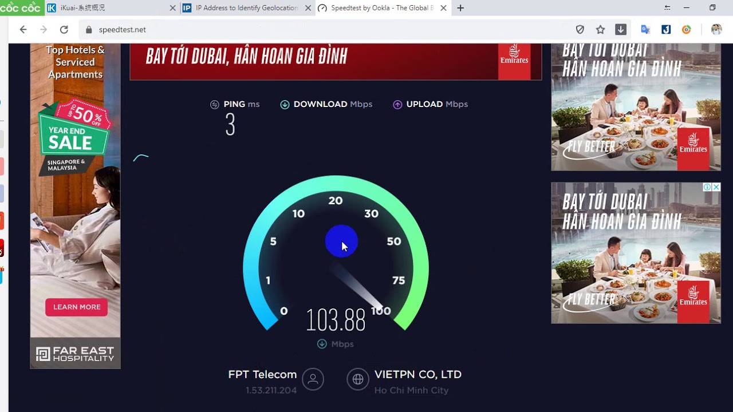Click the download arrow icon beside DOWNLOAD
This screenshot has height=412, width=733.
click(285, 104)
